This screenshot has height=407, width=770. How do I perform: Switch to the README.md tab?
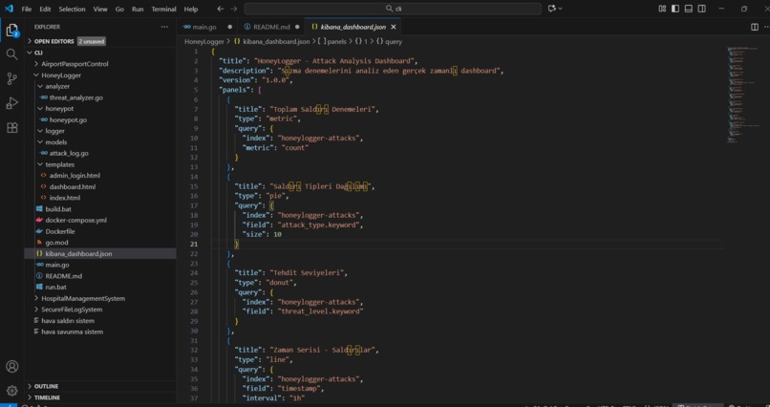point(271,27)
